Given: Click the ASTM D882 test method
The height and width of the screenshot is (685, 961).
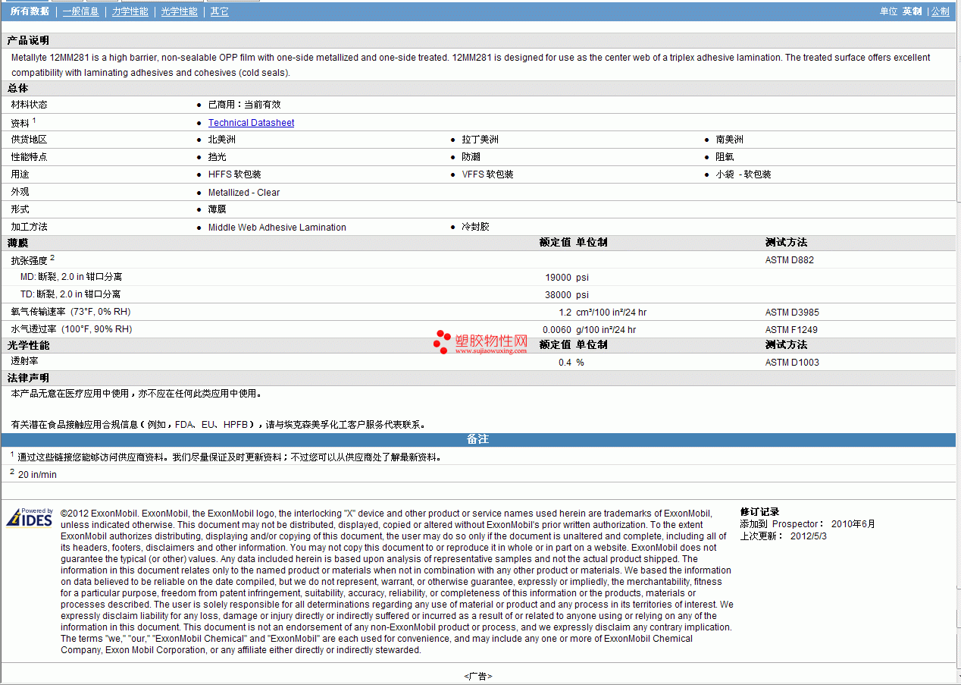Looking at the screenshot, I should tap(790, 260).
